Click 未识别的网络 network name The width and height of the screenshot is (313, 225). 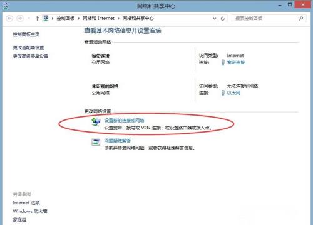105,86
